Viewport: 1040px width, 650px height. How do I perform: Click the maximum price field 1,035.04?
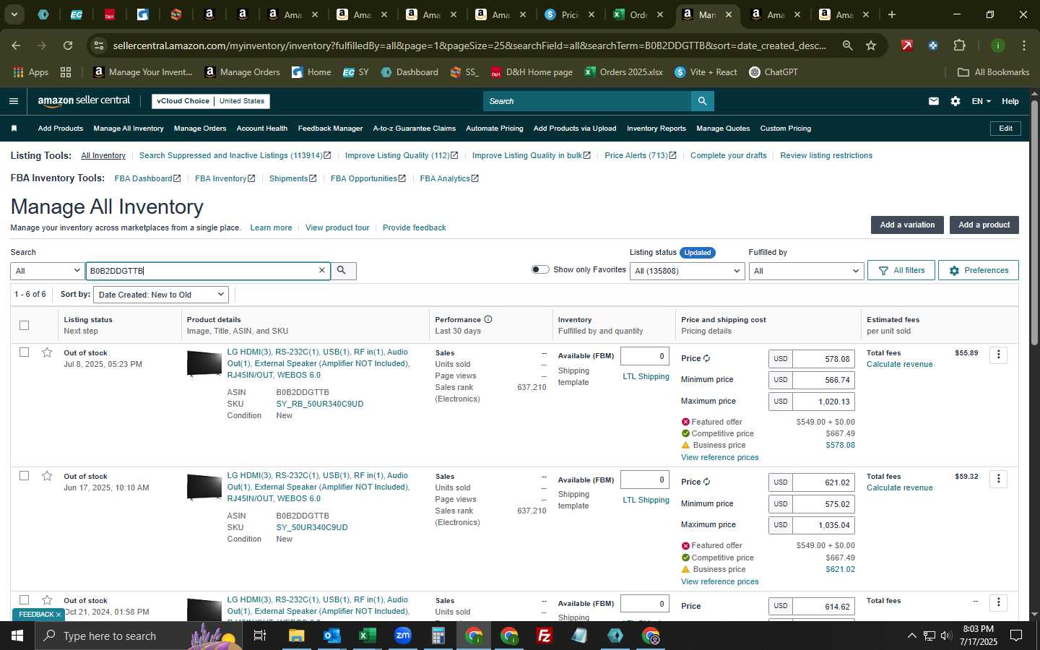[x=823, y=525]
